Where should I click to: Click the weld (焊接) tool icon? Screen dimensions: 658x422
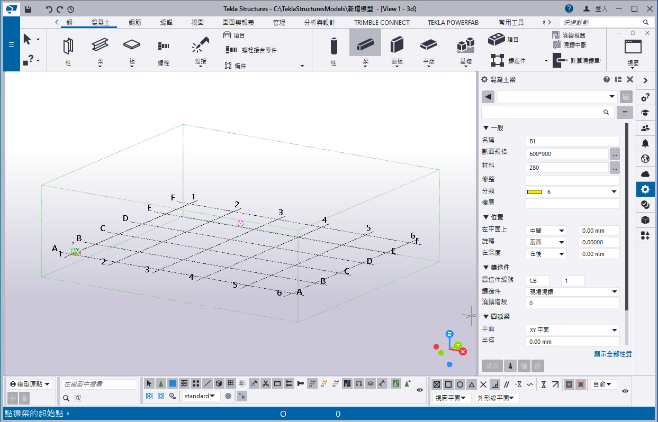tap(200, 45)
